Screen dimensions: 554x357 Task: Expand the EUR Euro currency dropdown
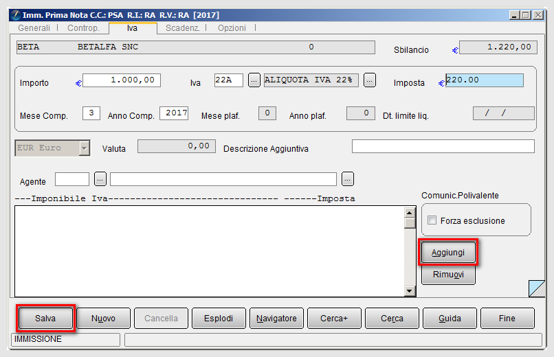tap(84, 148)
